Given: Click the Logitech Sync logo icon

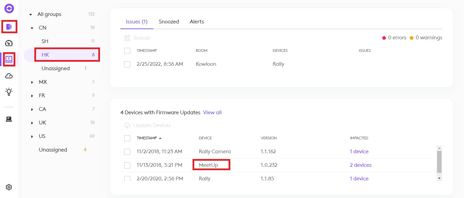Looking at the screenshot, I should [9, 8].
